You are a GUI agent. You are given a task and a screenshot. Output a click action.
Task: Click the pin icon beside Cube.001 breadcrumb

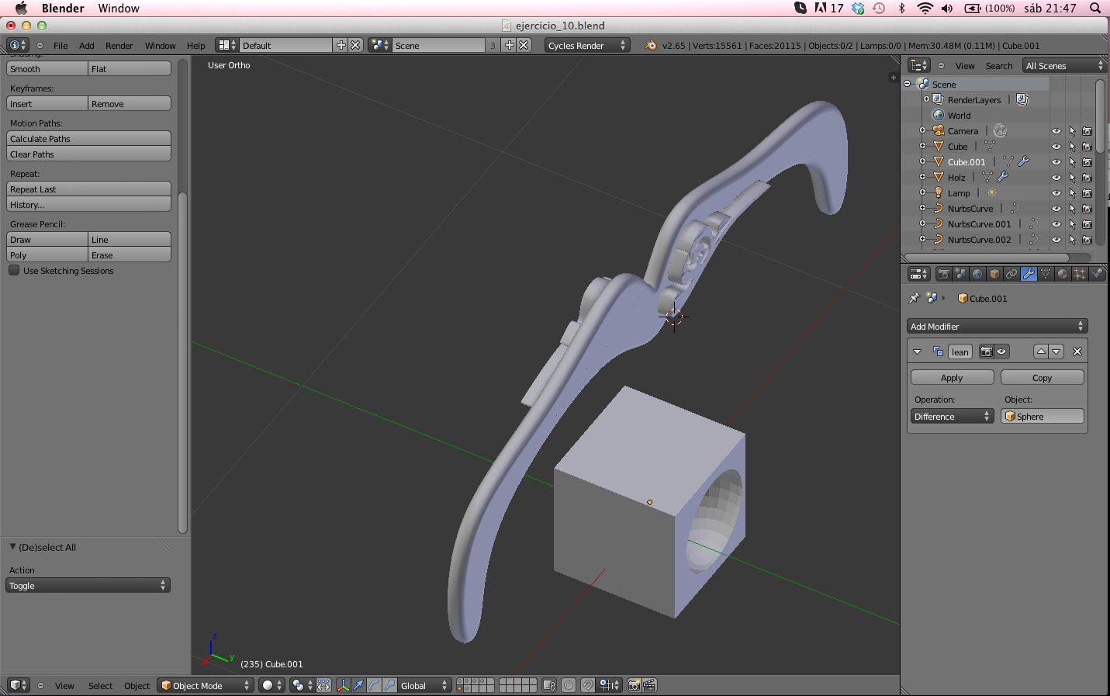(914, 298)
